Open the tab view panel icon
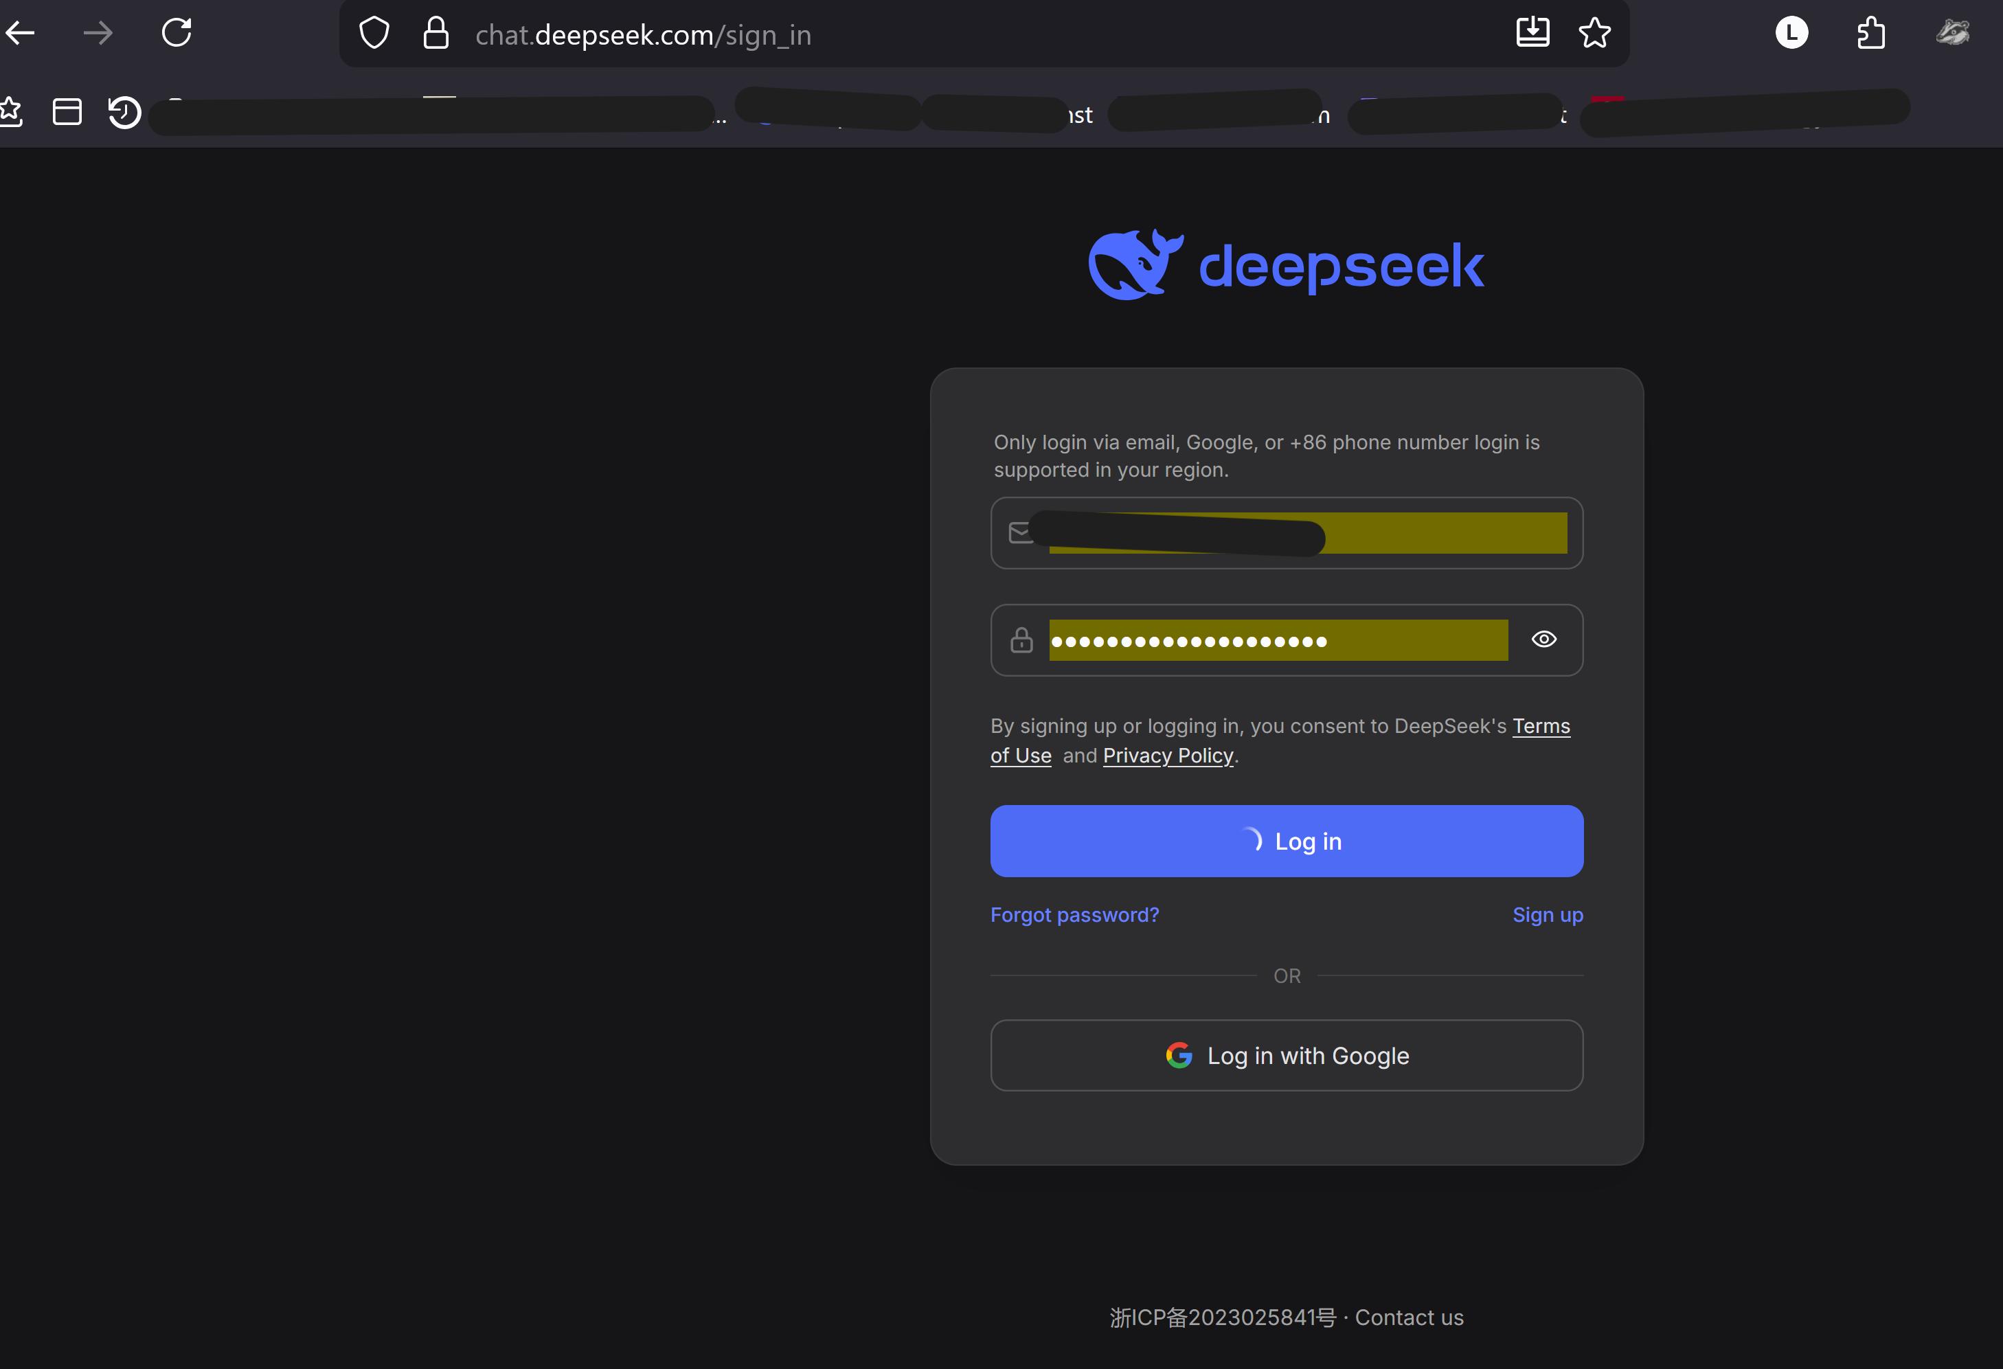Image resolution: width=2003 pixels, height=1369 pixels. (x=67, y=112)
